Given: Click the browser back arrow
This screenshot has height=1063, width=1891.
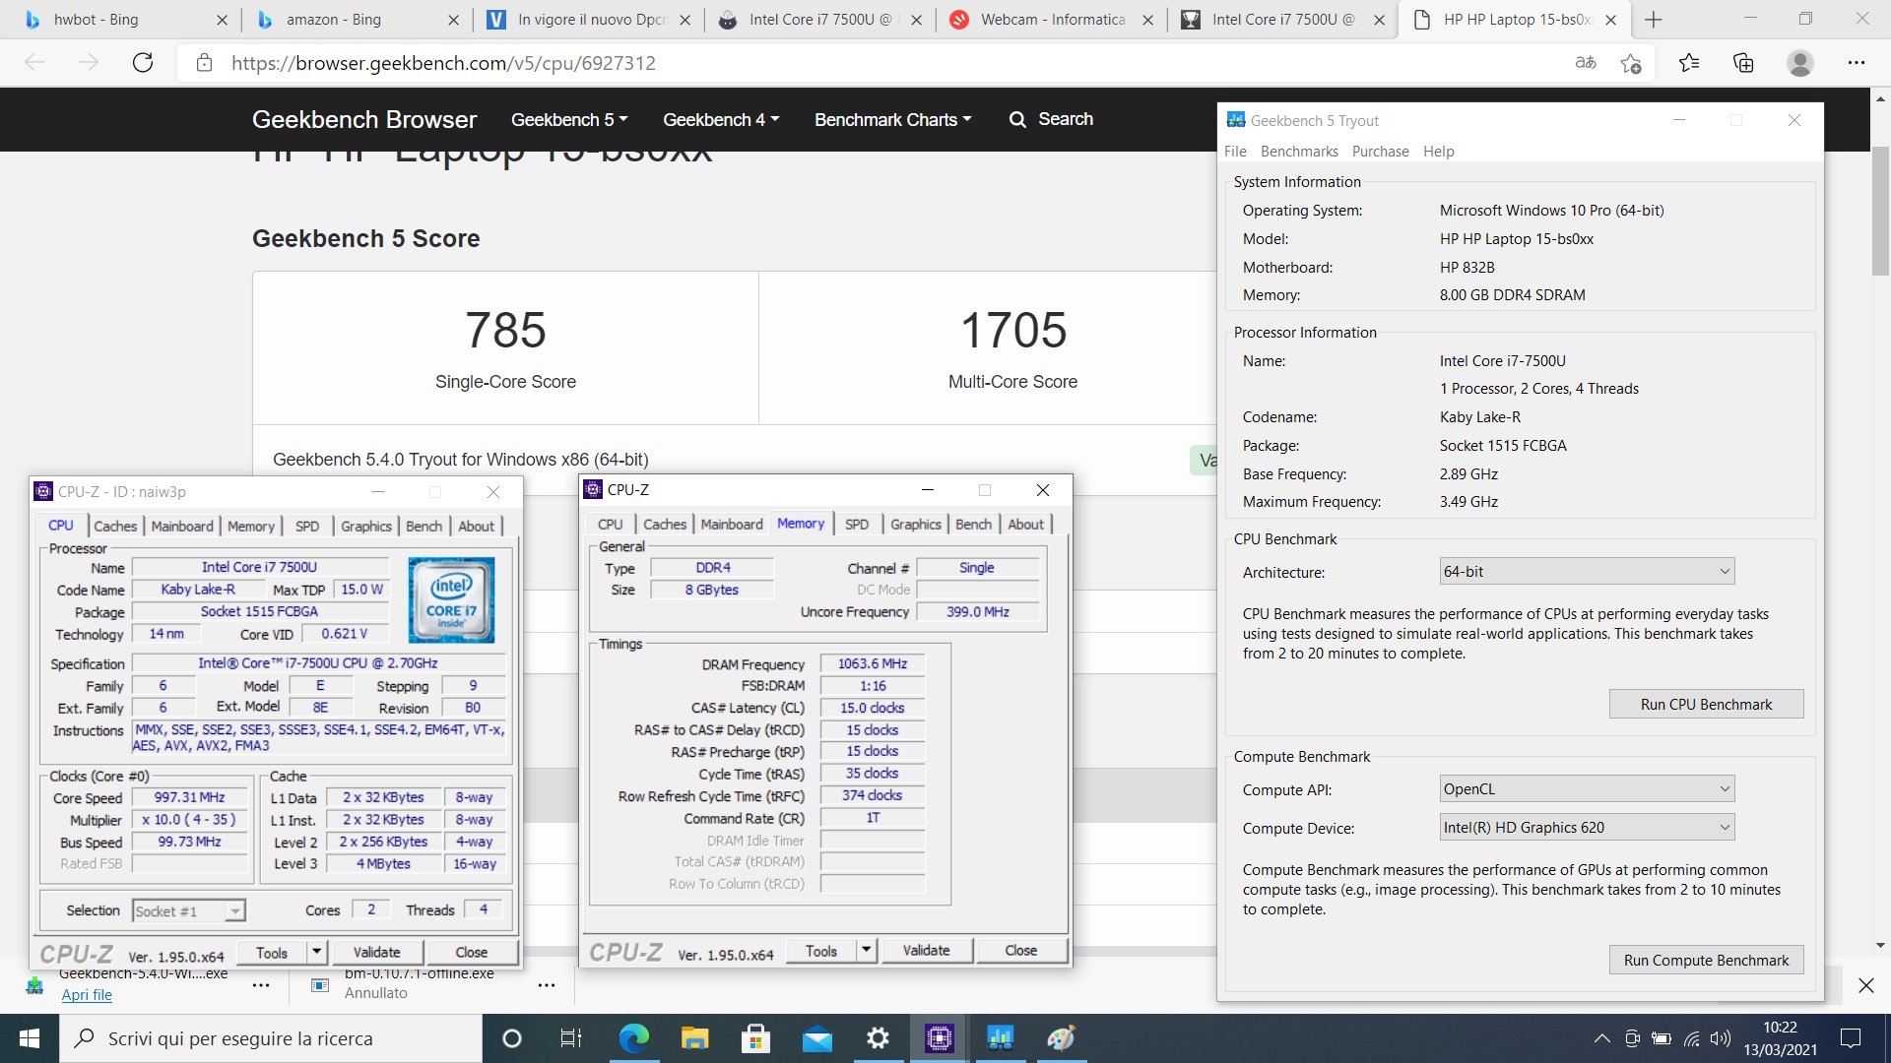Looking at the screenshot, I should pyautogui.click(x=34, y=63).
